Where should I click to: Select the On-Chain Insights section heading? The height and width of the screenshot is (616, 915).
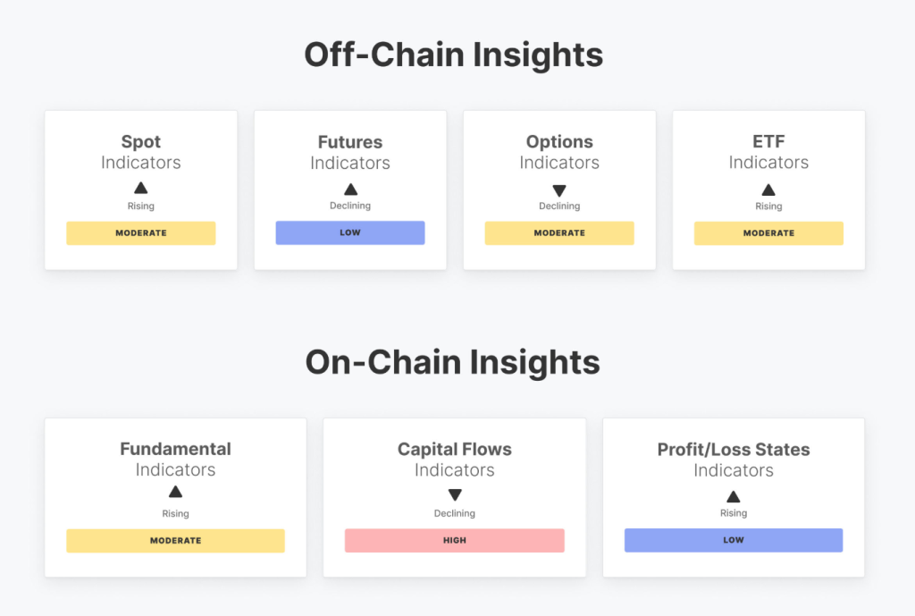coord(454,362)
